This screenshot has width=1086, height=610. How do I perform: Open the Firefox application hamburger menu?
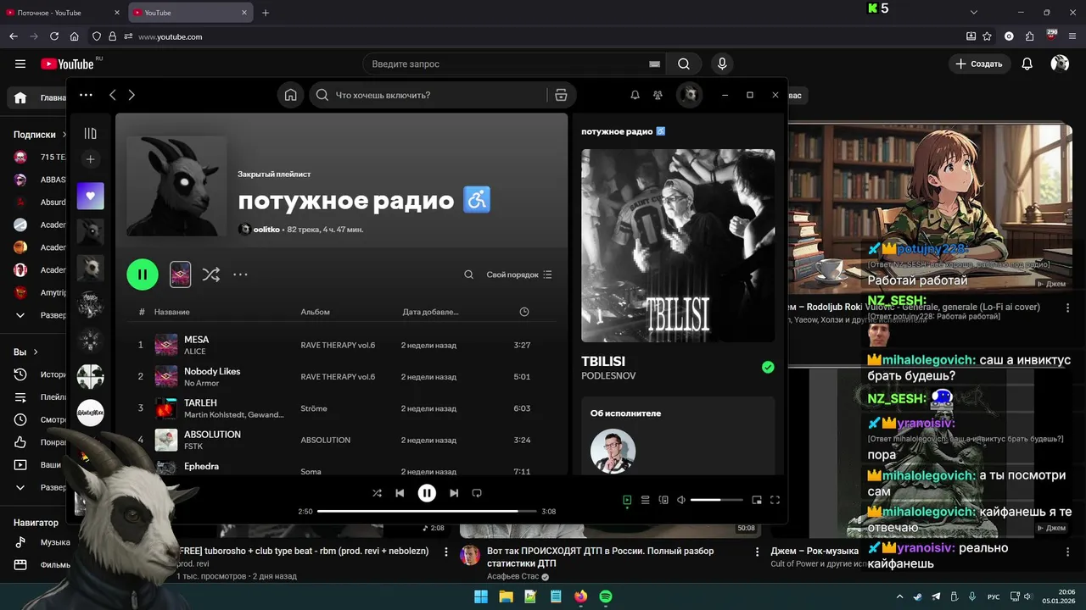[x=1072, y=36]
